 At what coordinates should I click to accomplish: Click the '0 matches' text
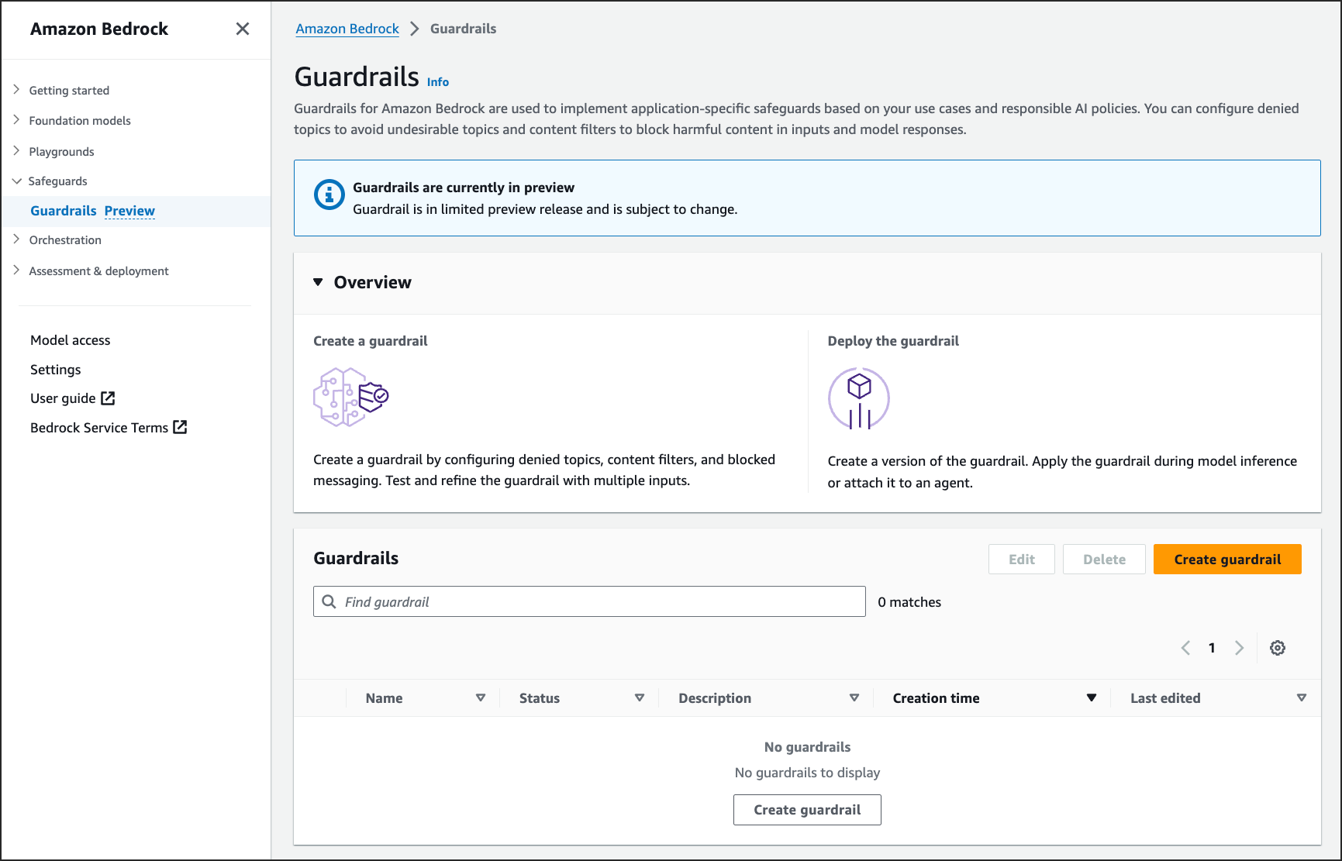[x=909, y=602]
